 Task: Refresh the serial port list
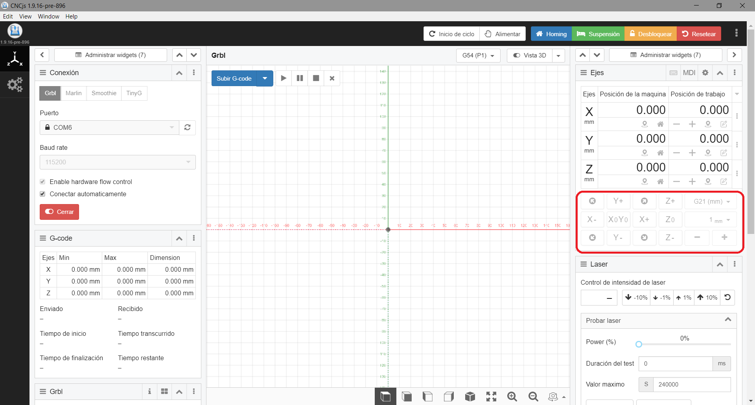188,127
